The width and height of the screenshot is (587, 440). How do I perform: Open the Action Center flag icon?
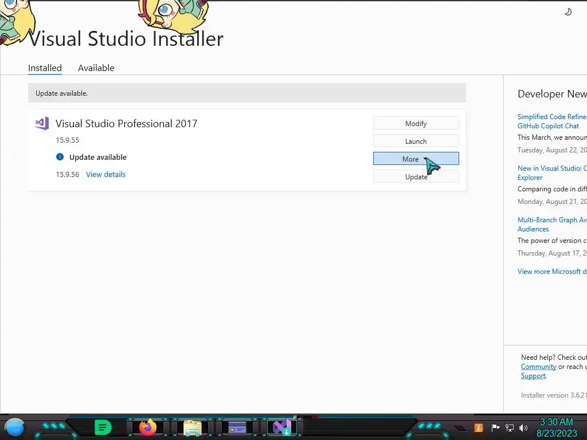pos(495,427)
